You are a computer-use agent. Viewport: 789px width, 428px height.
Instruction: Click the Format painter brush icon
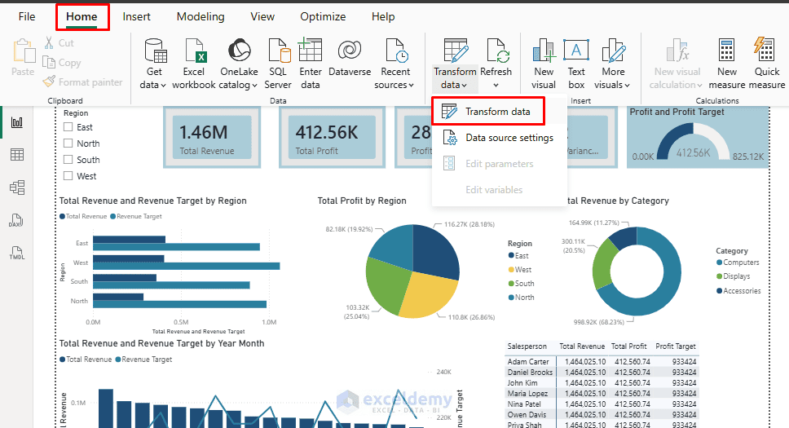click(49, 82)
